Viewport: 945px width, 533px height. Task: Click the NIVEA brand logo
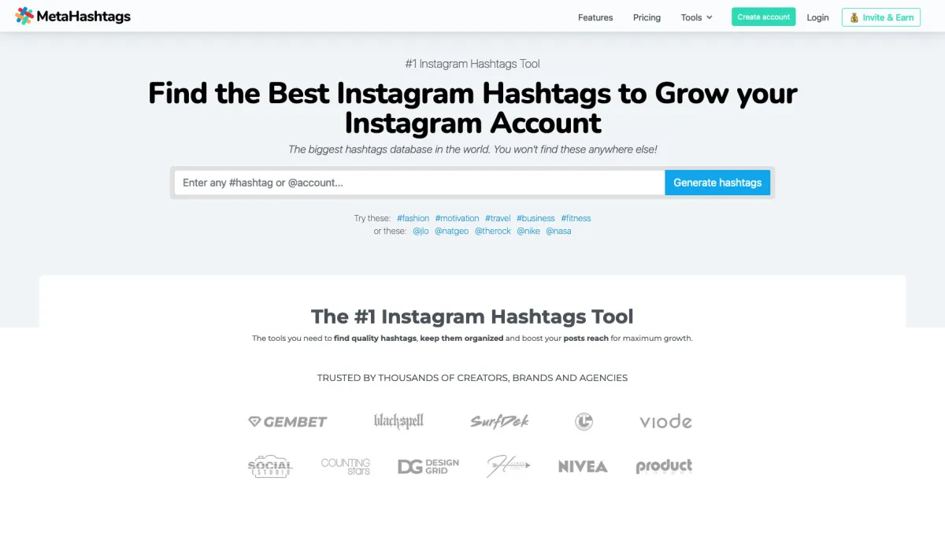tap(583, 467)
